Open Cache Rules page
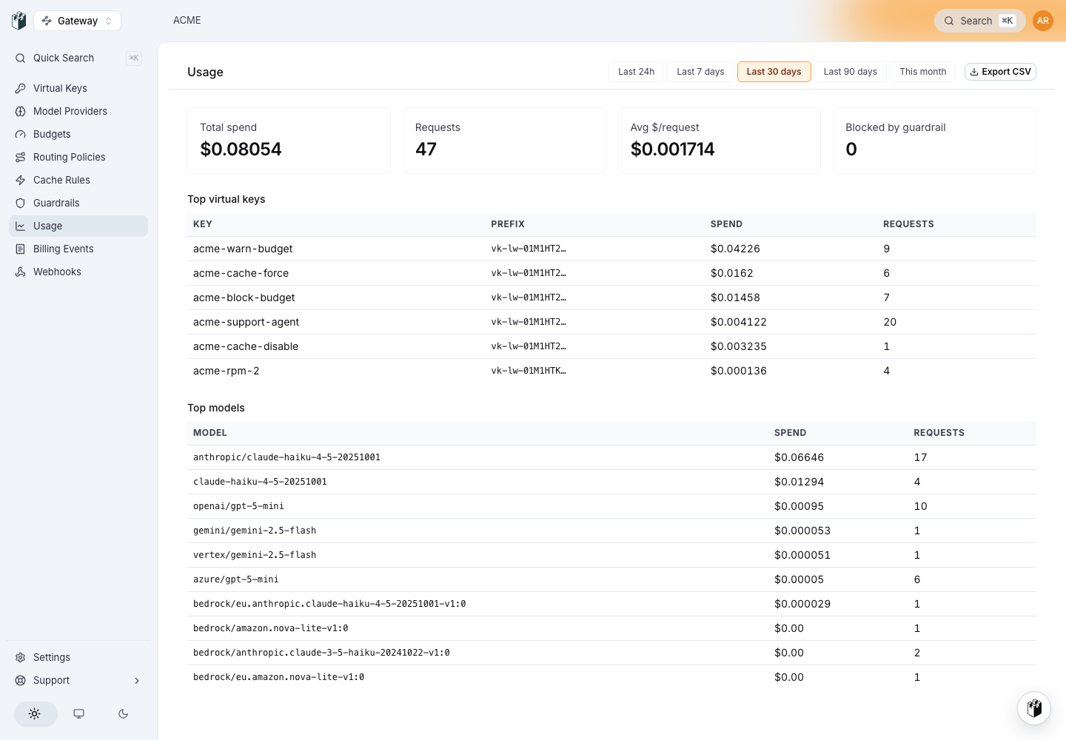1066x740 pixels. [x=78, y=180]
